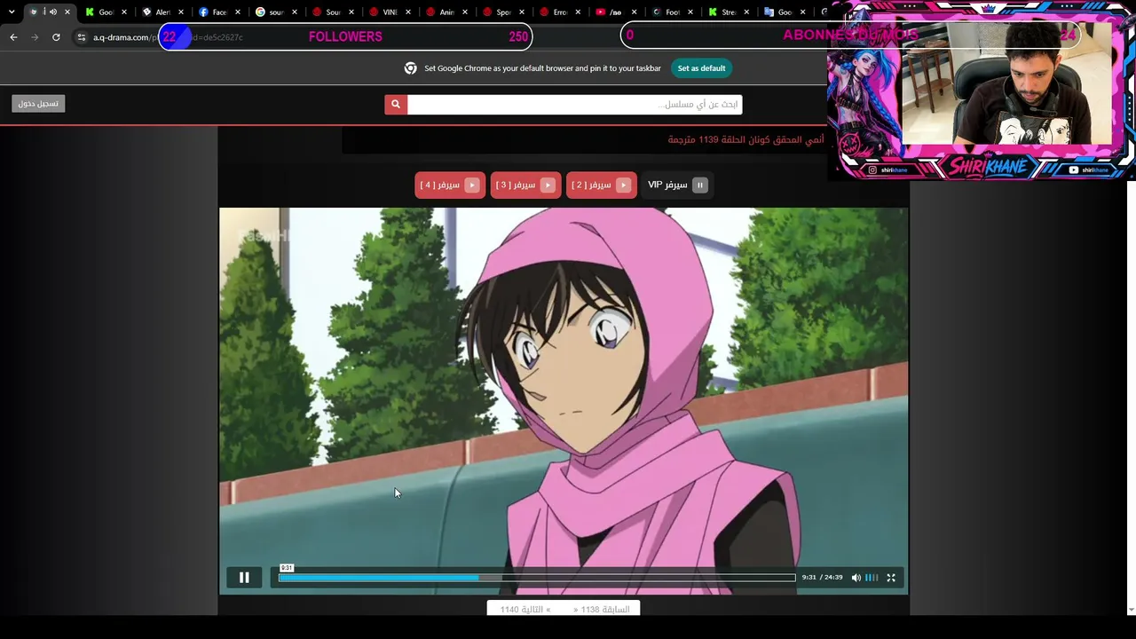Screen dimensions: 1136x639
Task: Click the تسجيل دخول login button
Action: pos(39,104)
